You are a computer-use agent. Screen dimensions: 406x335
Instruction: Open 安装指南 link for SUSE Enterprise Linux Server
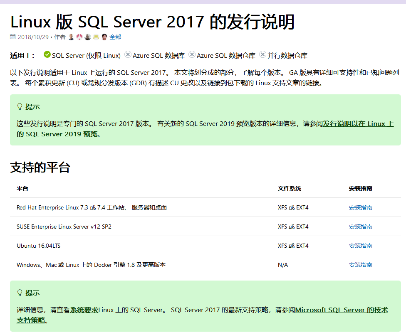360,227
